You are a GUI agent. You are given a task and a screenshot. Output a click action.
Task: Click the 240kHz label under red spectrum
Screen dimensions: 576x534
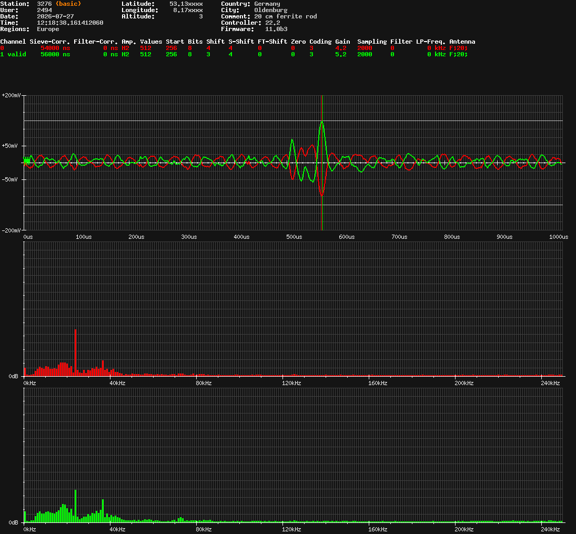(x=550, y=383)
